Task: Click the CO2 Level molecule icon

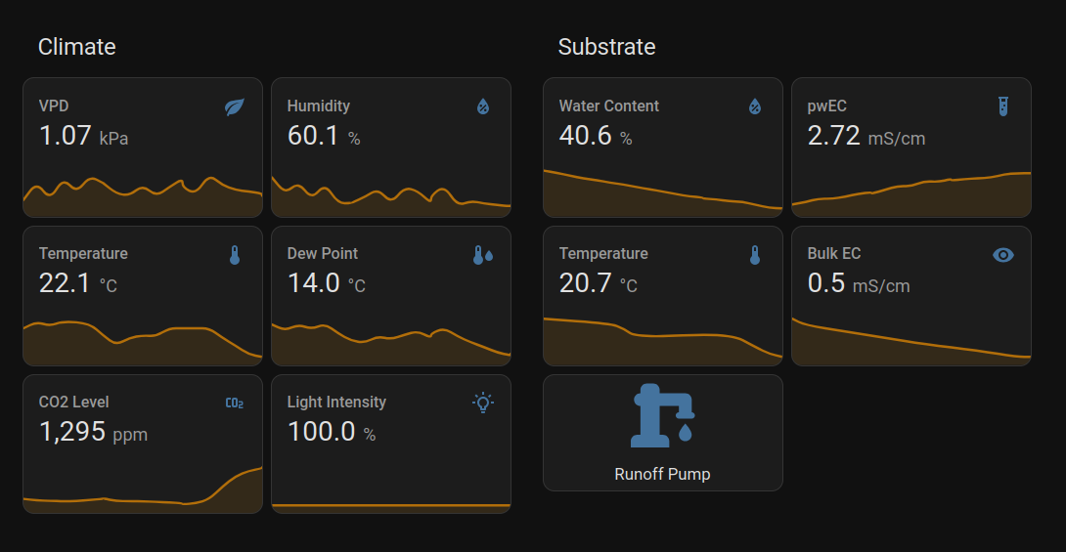Action: point(235,403)
